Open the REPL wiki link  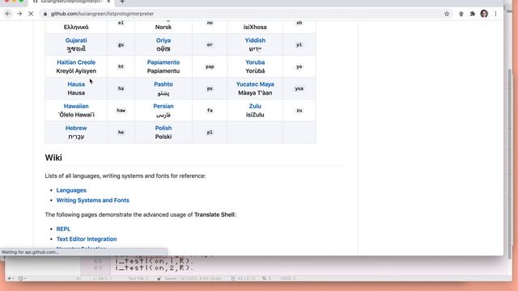click(63, 229)
